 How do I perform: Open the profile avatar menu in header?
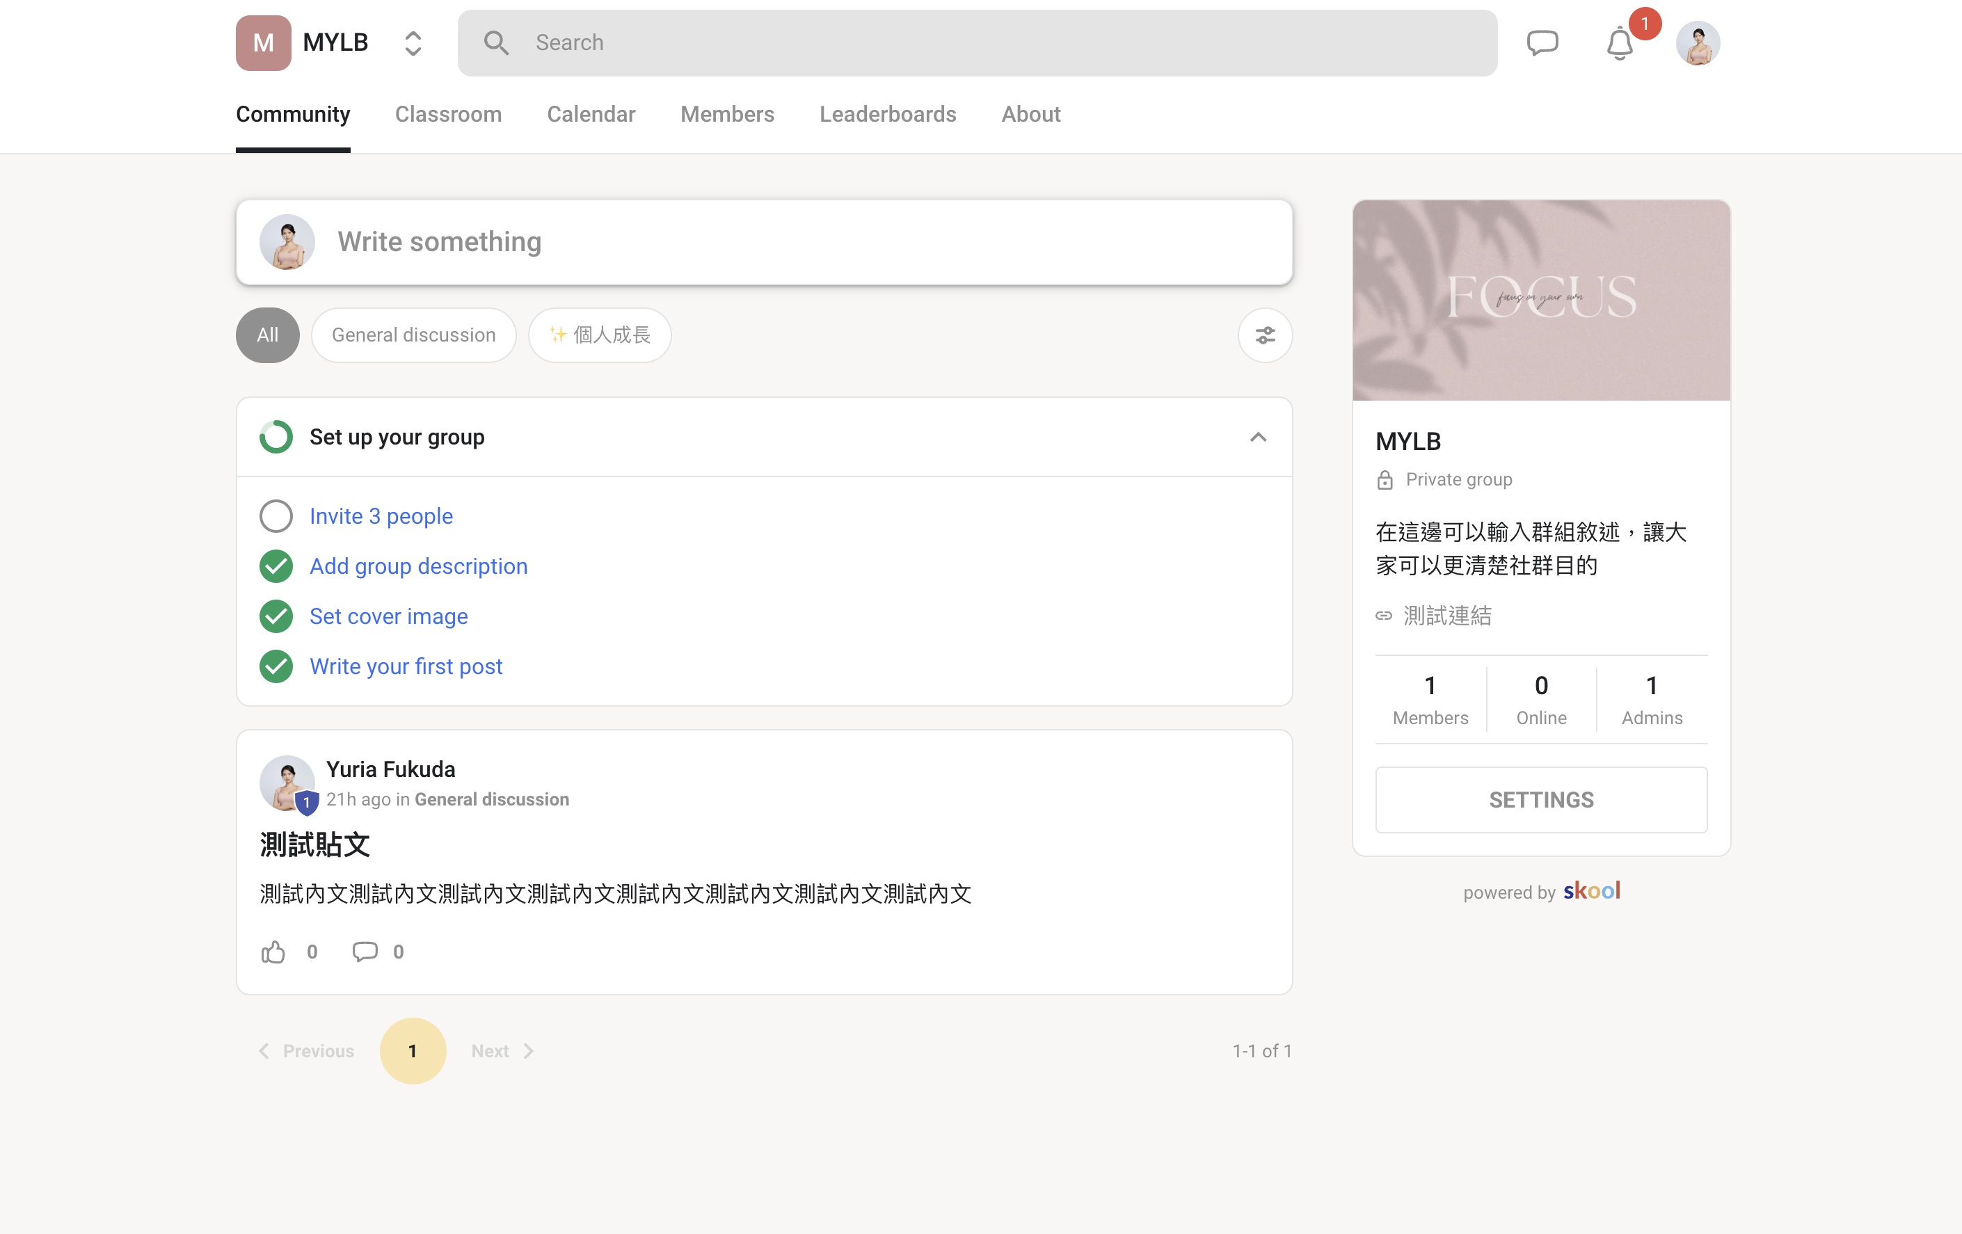1697,42
